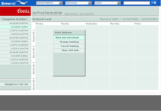Click the Monday column header
Viewport: 161px width, 111px height.
(x=40, y=24)
